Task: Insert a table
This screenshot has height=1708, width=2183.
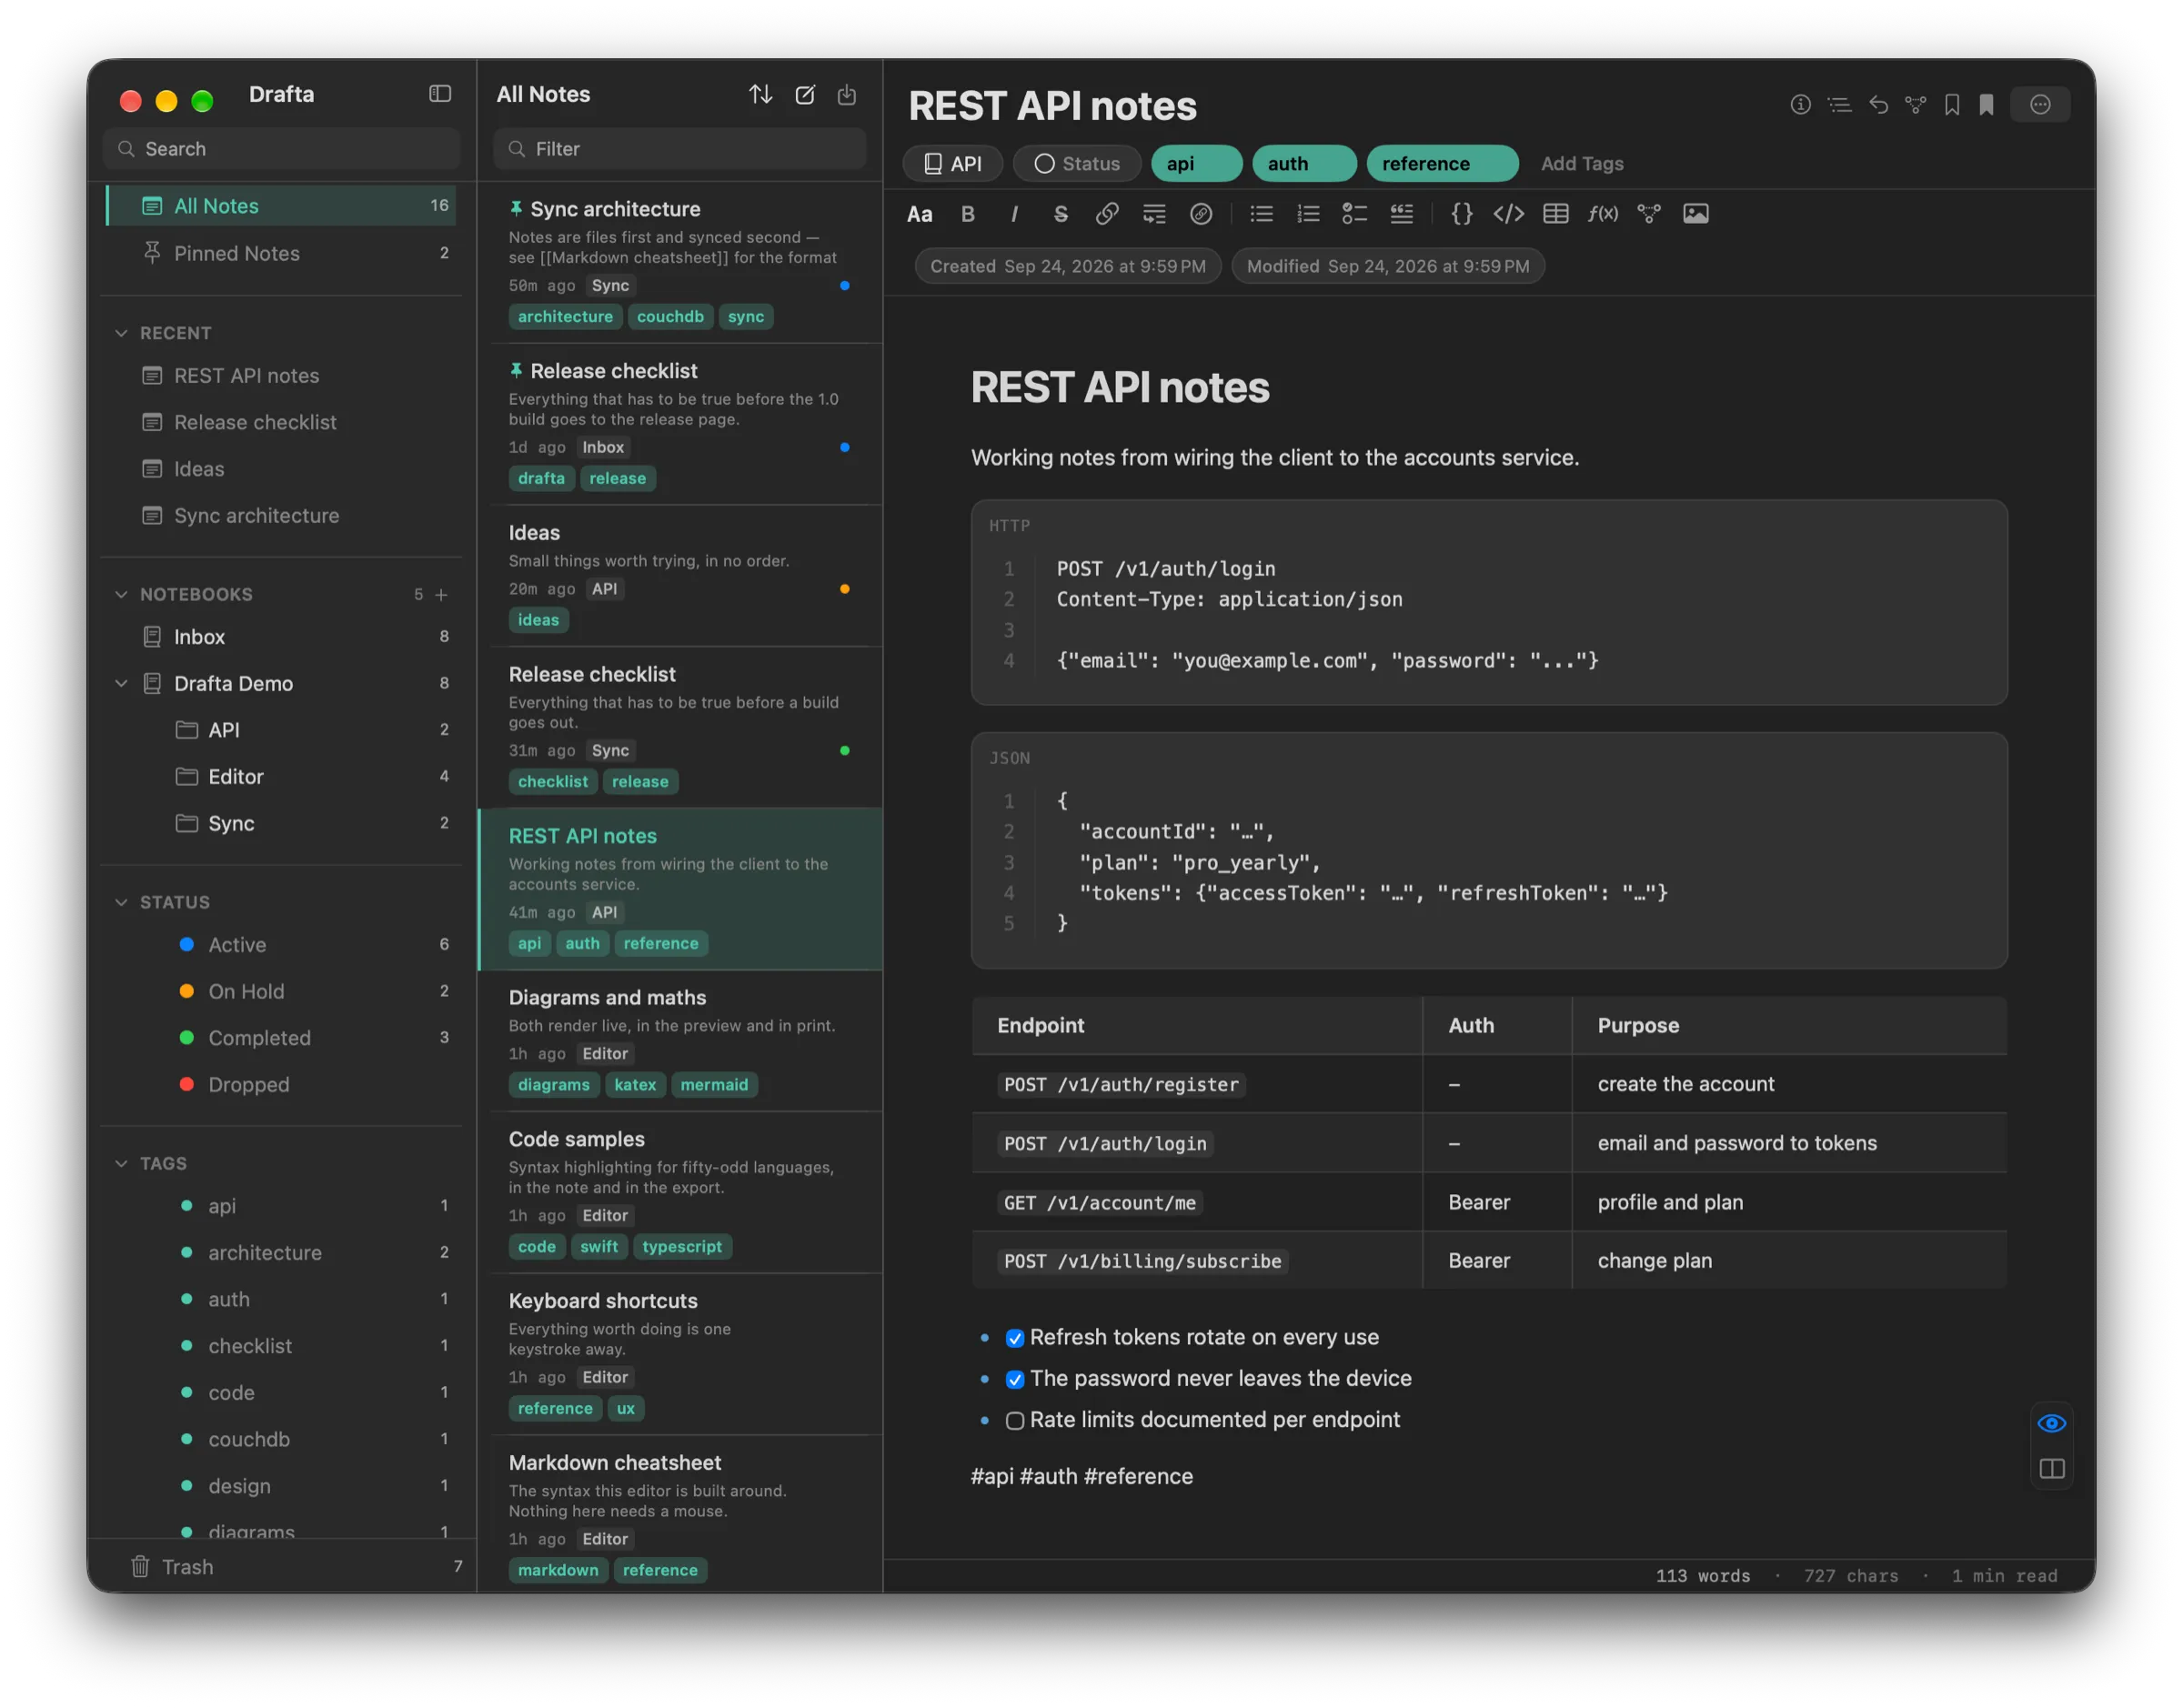Action: [1555, 214]
